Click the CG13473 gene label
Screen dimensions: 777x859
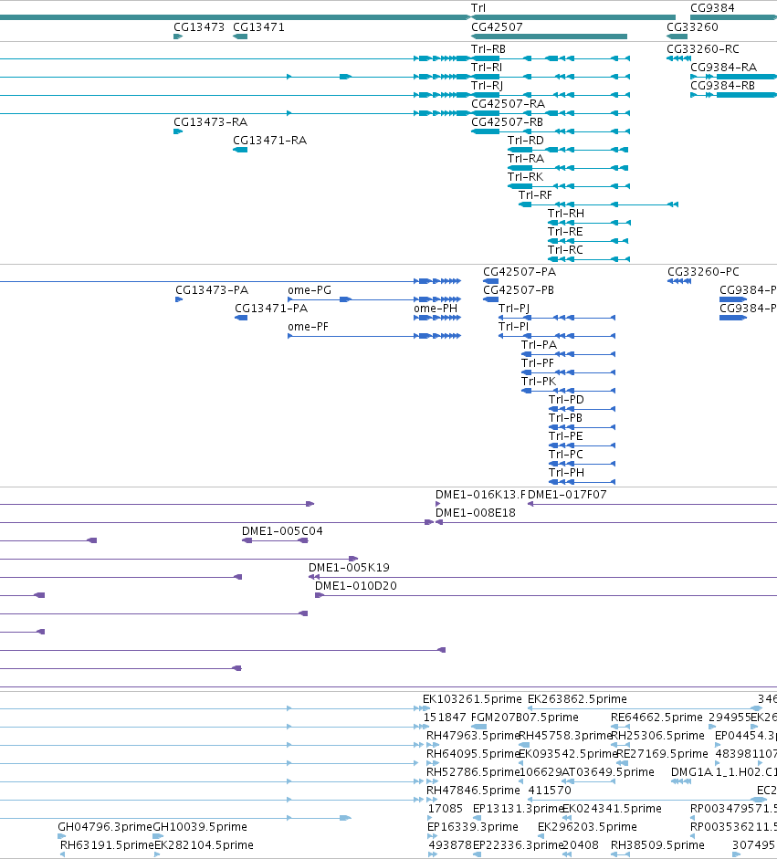click(x=199, y=26)
